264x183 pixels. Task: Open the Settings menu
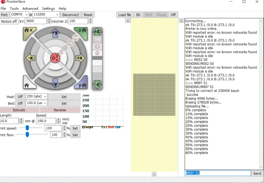(48, 8)
